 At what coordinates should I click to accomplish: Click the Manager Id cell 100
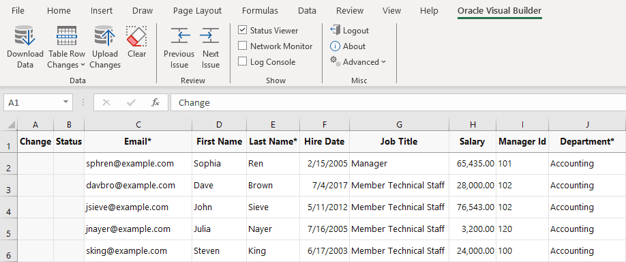click(x=522, y=251)
